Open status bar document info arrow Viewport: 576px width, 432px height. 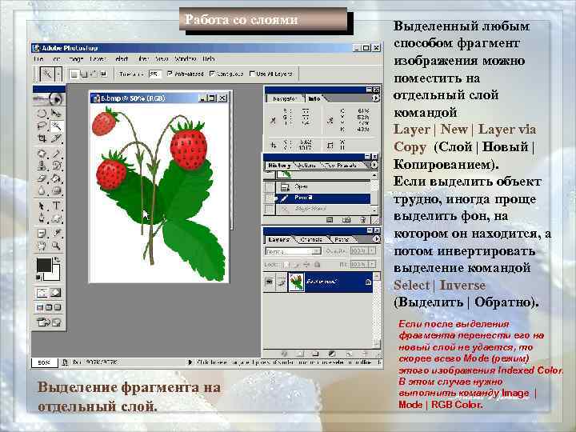(190, 362)
